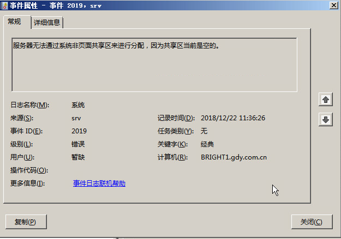Close the dialog using title bar X

[333, 5]
